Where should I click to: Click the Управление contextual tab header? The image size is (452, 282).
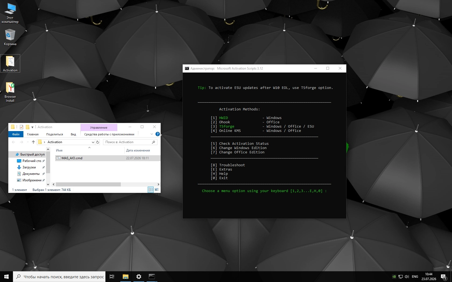[x=99, y=128]
